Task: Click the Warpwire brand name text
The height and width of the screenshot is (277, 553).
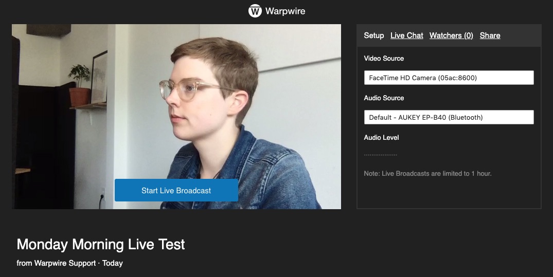Action: coord(285,11)
